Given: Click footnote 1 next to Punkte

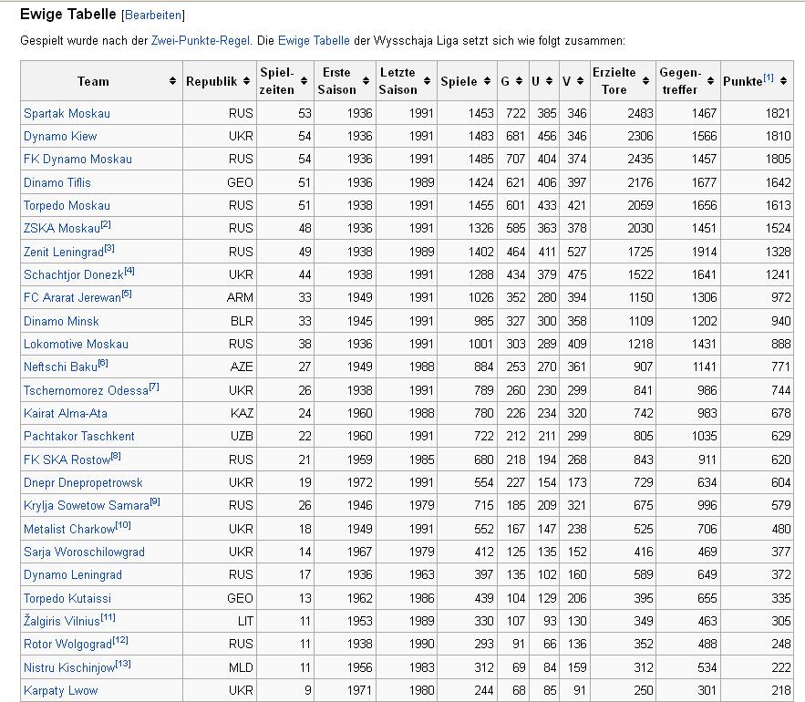Looking at the screenshot, I should coord(768,77).
